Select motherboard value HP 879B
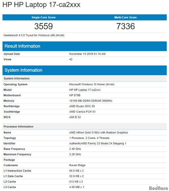169x191 pixels. 75,95
